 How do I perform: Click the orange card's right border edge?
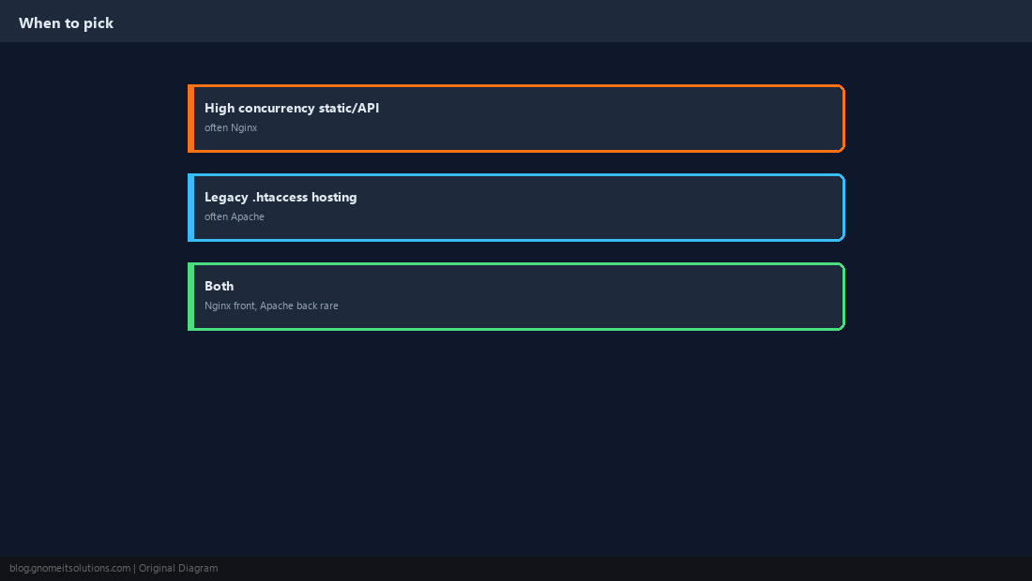pyautogui.click(x=843, y=118)
